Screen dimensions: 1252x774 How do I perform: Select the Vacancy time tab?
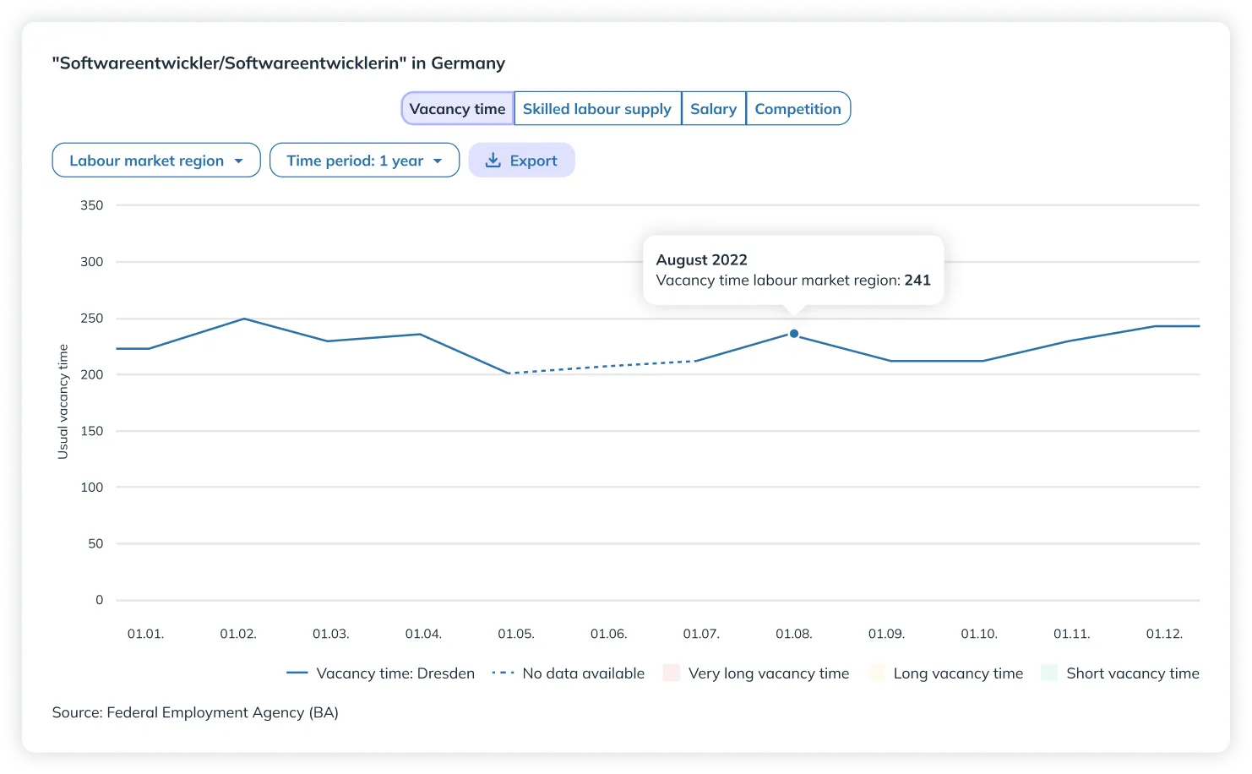click(x=457, y=109)
